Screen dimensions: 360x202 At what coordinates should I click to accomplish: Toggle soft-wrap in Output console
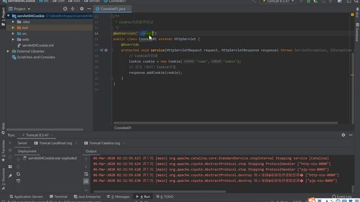pyautogui.click(x=86, y=174)
